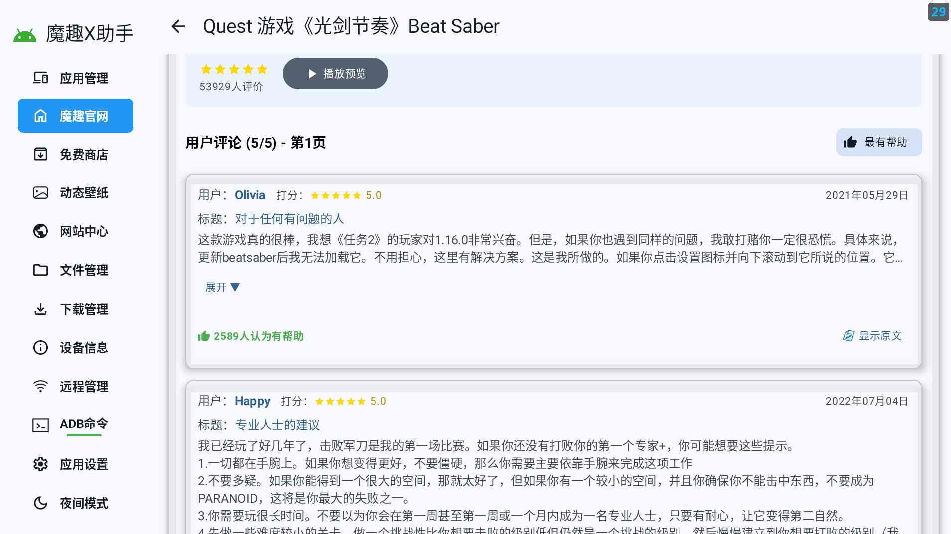This screenshot has height=534, width=951.
Task: Play the game preview video
Action: coord(335,73)
